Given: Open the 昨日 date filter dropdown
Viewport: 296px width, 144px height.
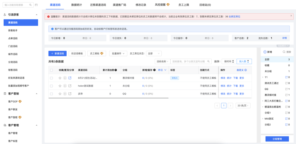Looking at the screenshot, I should click(x=162, y=70).
